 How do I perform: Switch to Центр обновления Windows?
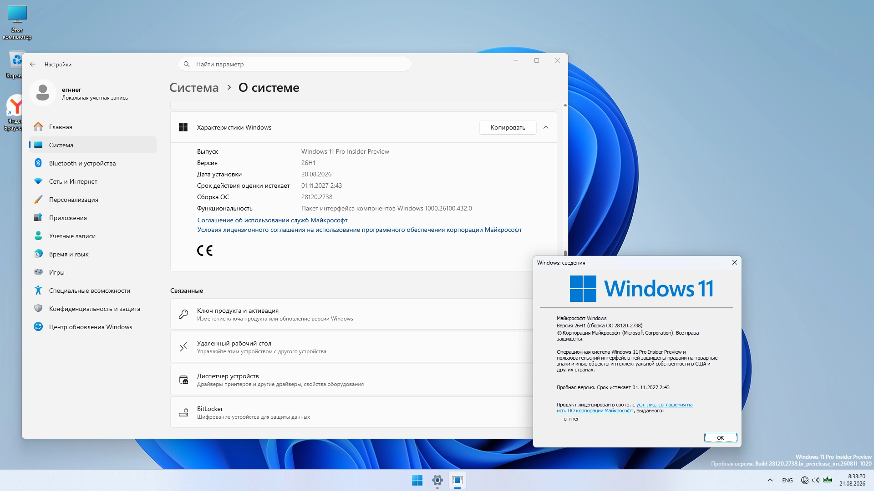[x=93, y=327]
